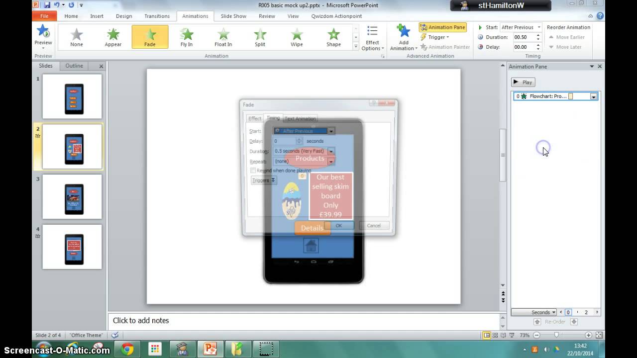Viewport: 637px width, 358px height.
Task: Click the PowerPoint Help question icon
Action: [x=599, y=16]
